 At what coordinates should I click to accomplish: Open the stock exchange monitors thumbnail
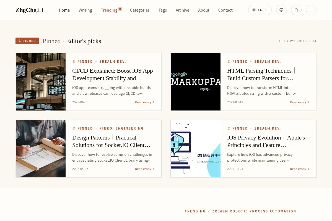41,82
